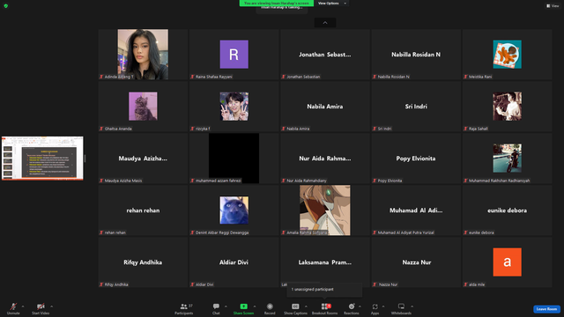Expand arrow beside Apps
Image resolution: width=564 pixels, height=317 pixels.
point(383,306)
